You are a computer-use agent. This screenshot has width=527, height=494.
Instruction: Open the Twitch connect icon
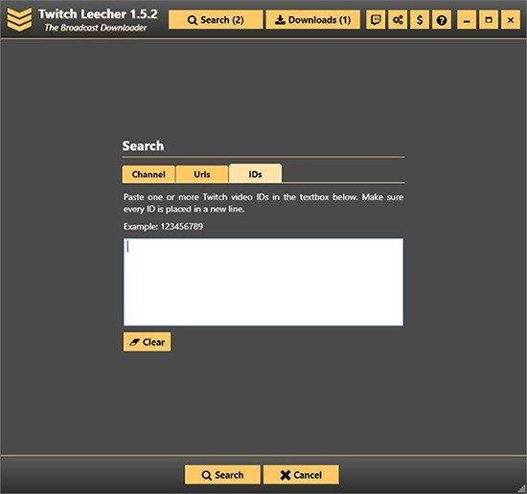tap(376, 20)
